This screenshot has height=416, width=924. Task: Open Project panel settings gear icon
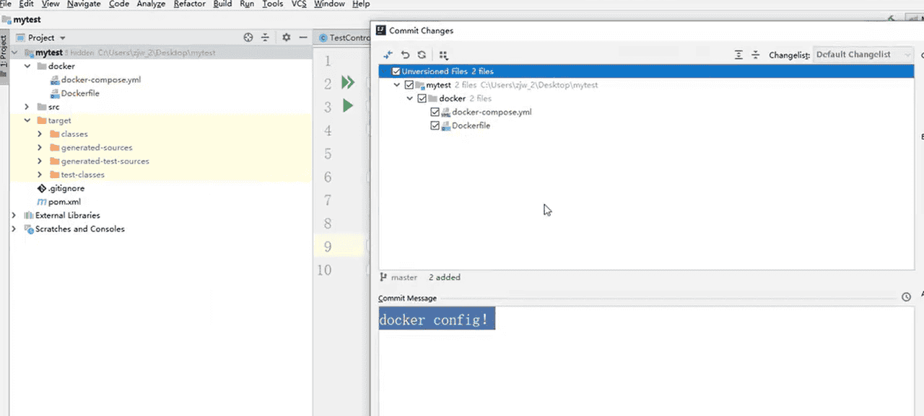click(286, 35)
